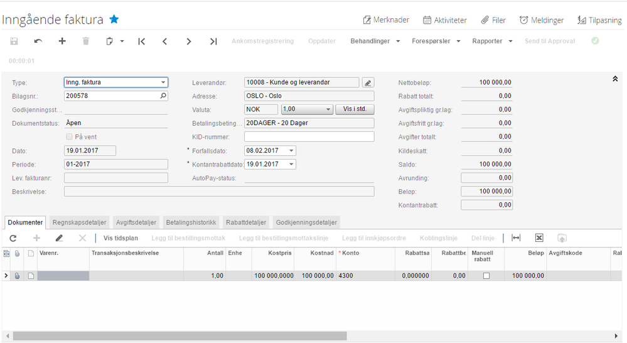Collapse the header form section
The width and height of the screenshot is (627, 343).
[x=615, y=79]
